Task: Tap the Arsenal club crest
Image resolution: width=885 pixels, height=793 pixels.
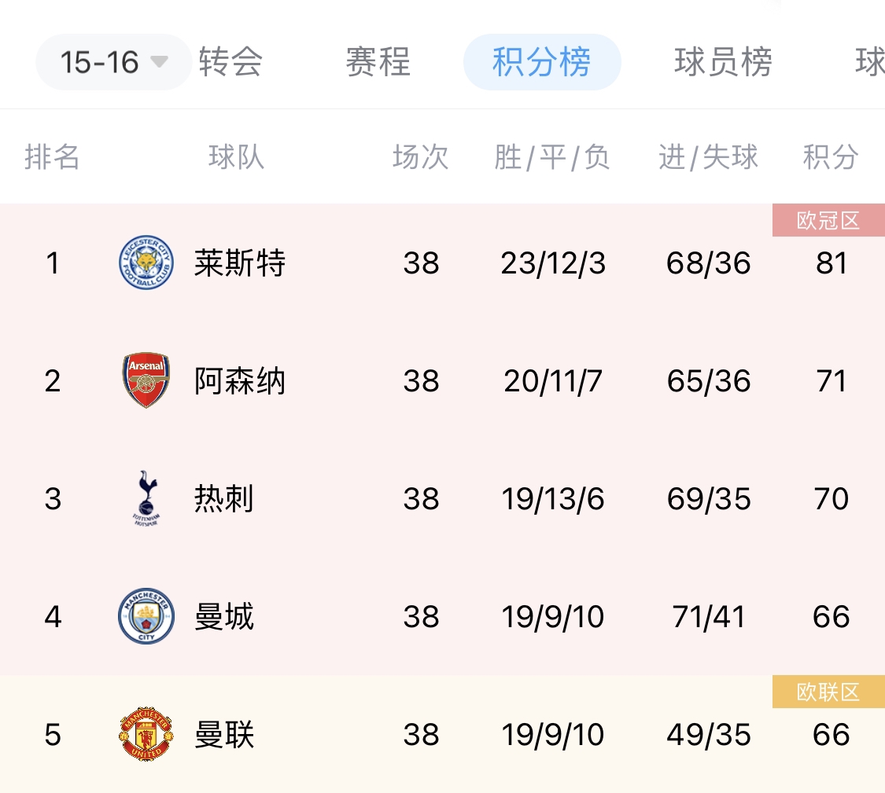Action: pos(146,380)
